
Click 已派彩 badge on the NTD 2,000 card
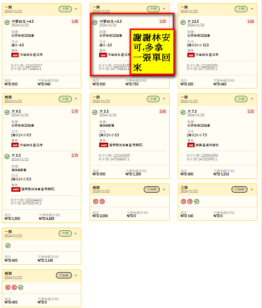tap(151, 189)
